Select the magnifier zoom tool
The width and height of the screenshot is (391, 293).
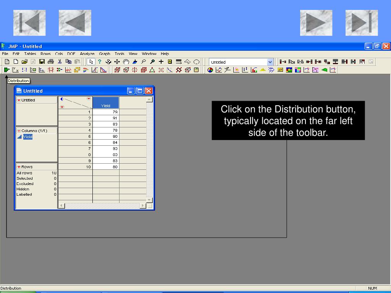[152, 61]
